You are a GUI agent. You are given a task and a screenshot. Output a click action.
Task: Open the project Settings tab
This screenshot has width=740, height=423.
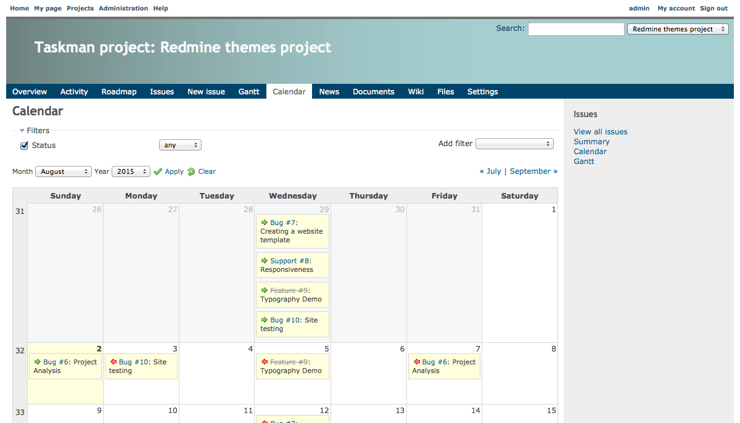coord(483,91)
